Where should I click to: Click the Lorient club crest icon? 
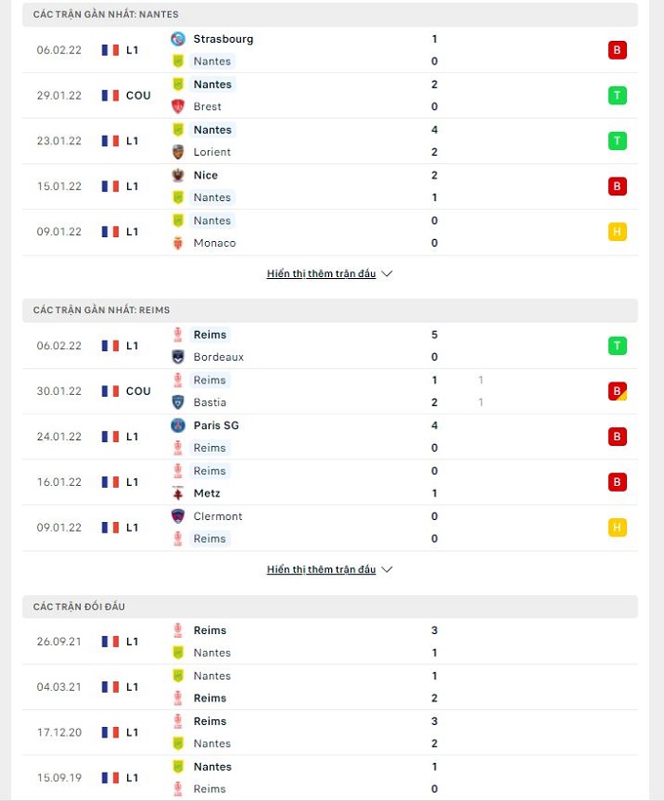click(x=177, y=152)
